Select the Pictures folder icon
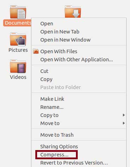This screenshot has width=130, height=167. [18, 39]
